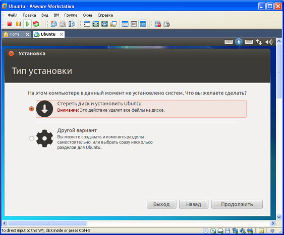Click the download arrow erase-disk icon
This screenshot has height=235, width=284.
click(44, 109)
